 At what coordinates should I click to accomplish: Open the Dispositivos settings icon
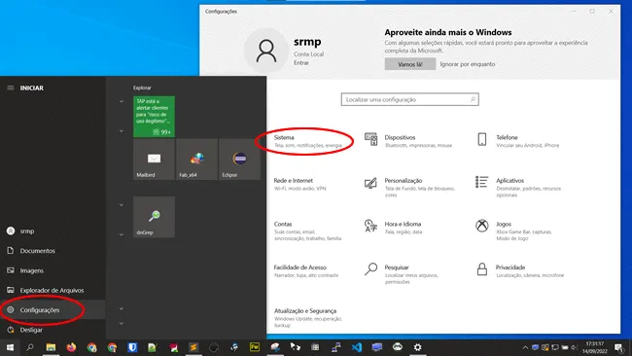click(370, 139)
